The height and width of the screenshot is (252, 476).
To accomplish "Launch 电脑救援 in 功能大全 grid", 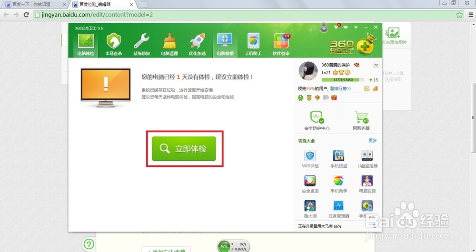I will tap(367, 184).
